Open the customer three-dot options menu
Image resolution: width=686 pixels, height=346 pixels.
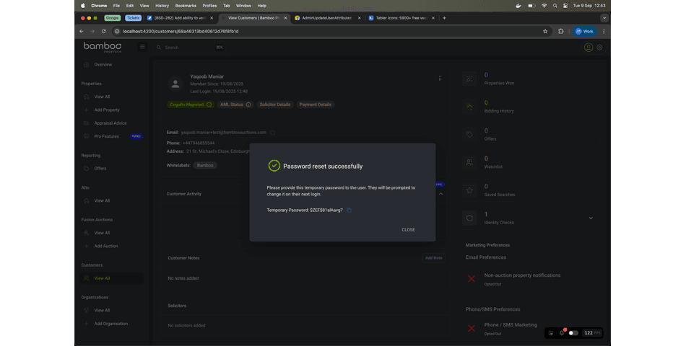(x=439, y=79)
